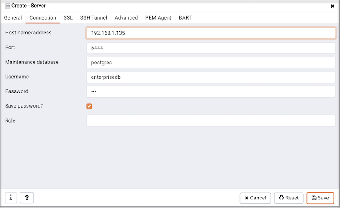The image size is (340, 208).
Task: Click the Username field with enterprisedb
Action: [211, 77]
